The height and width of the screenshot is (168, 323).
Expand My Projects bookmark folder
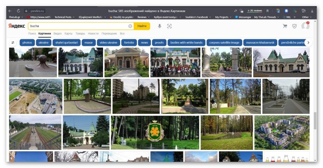click(x=223, y=17)
